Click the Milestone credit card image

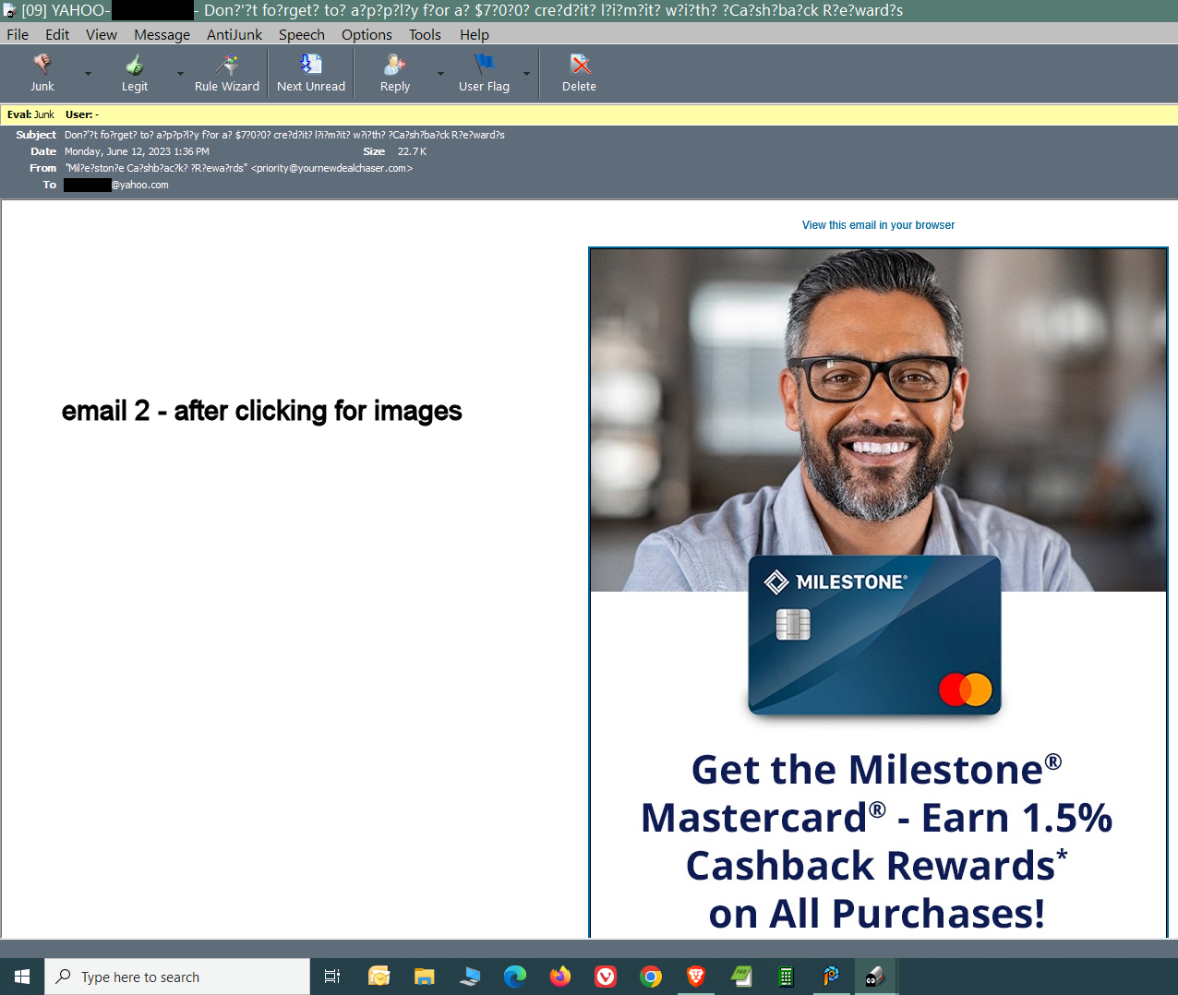pyautogui.click(x=874, y=635)
